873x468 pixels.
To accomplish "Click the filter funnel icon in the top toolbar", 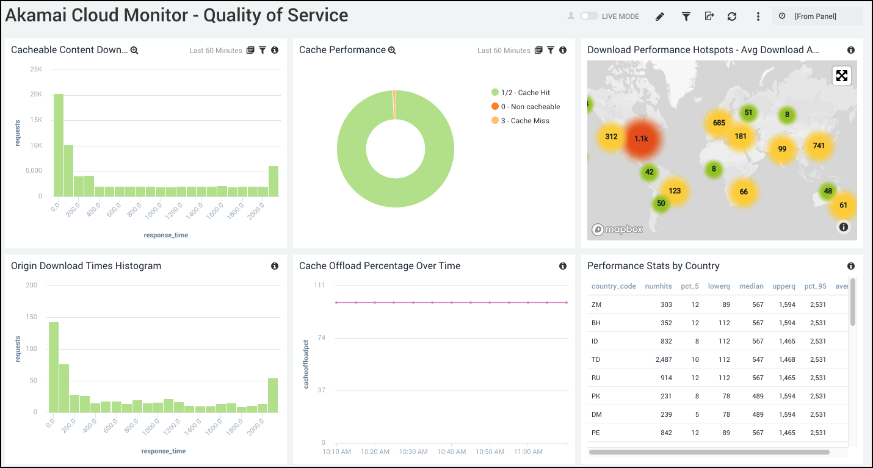I will [x=686, y=16].
